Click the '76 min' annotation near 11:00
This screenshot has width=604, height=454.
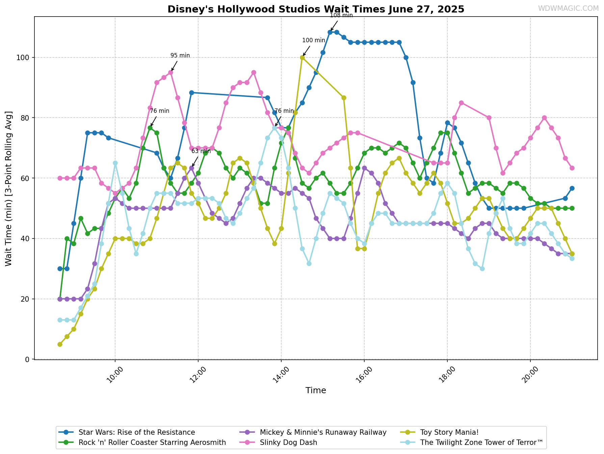(159, 111)
